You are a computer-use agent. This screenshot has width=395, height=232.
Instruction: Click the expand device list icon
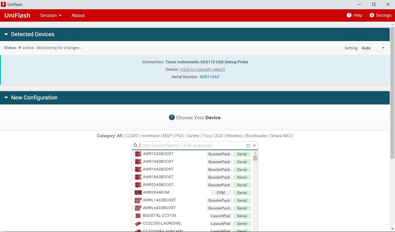coord(248,146)
